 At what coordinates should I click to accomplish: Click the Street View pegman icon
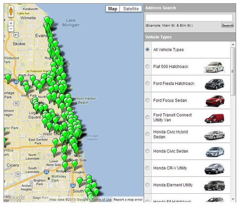pyautogui.click(x=11, y=12)
